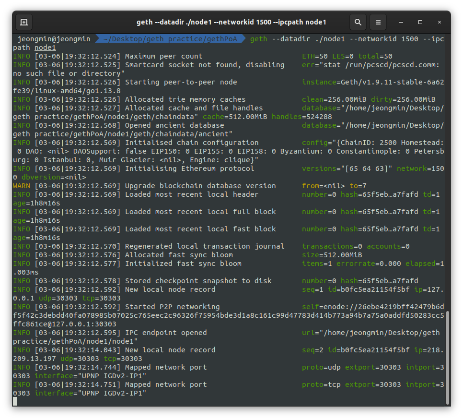
Task: Open the hamburger menu in the header bar
Action: point(378,22)
